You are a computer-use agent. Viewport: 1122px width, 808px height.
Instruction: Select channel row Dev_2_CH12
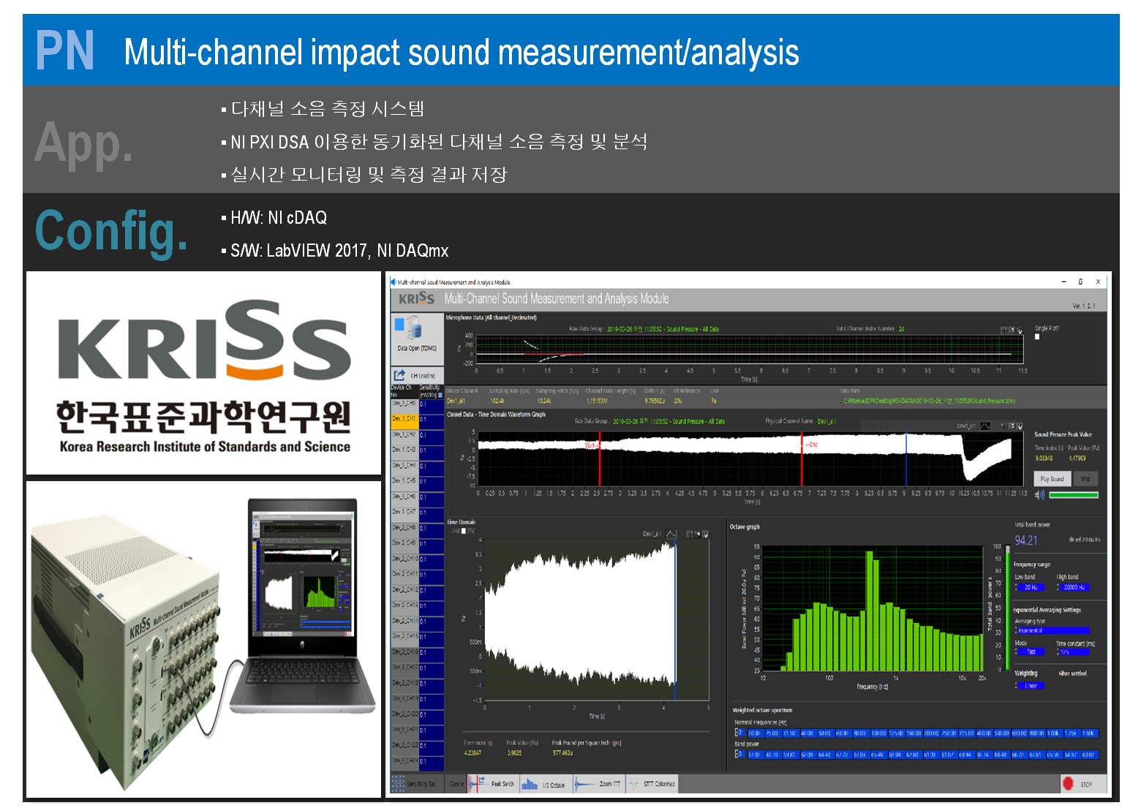click(404, 592)
